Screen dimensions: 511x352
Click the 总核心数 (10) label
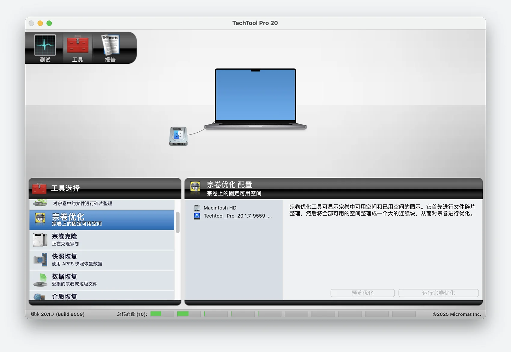[132, 314]
